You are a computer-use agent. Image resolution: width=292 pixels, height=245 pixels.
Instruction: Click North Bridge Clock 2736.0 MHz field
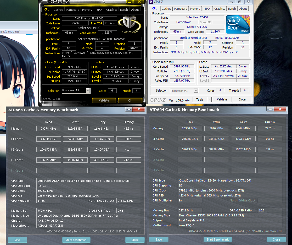tap(129, 201)
